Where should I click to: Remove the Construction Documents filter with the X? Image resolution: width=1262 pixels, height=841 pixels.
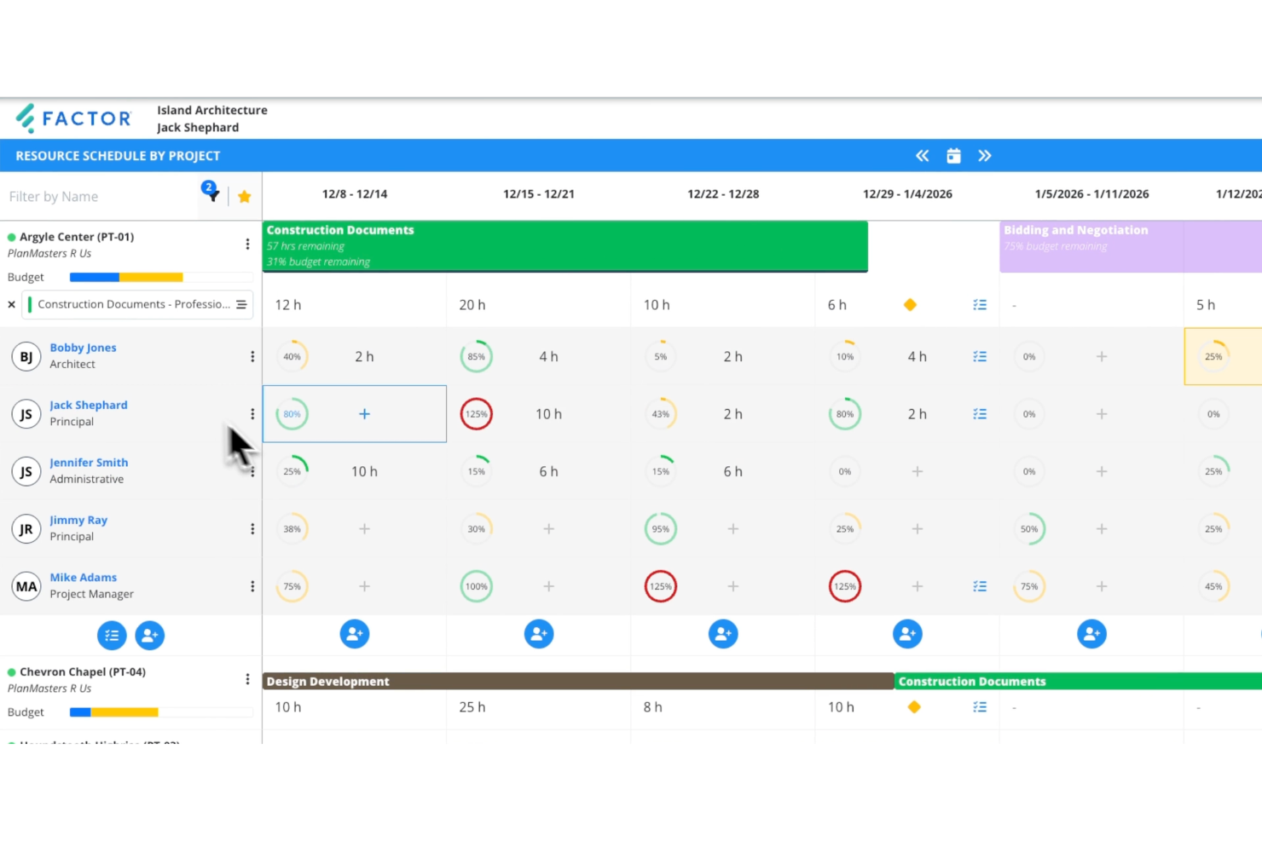click(x=12, y=304)
